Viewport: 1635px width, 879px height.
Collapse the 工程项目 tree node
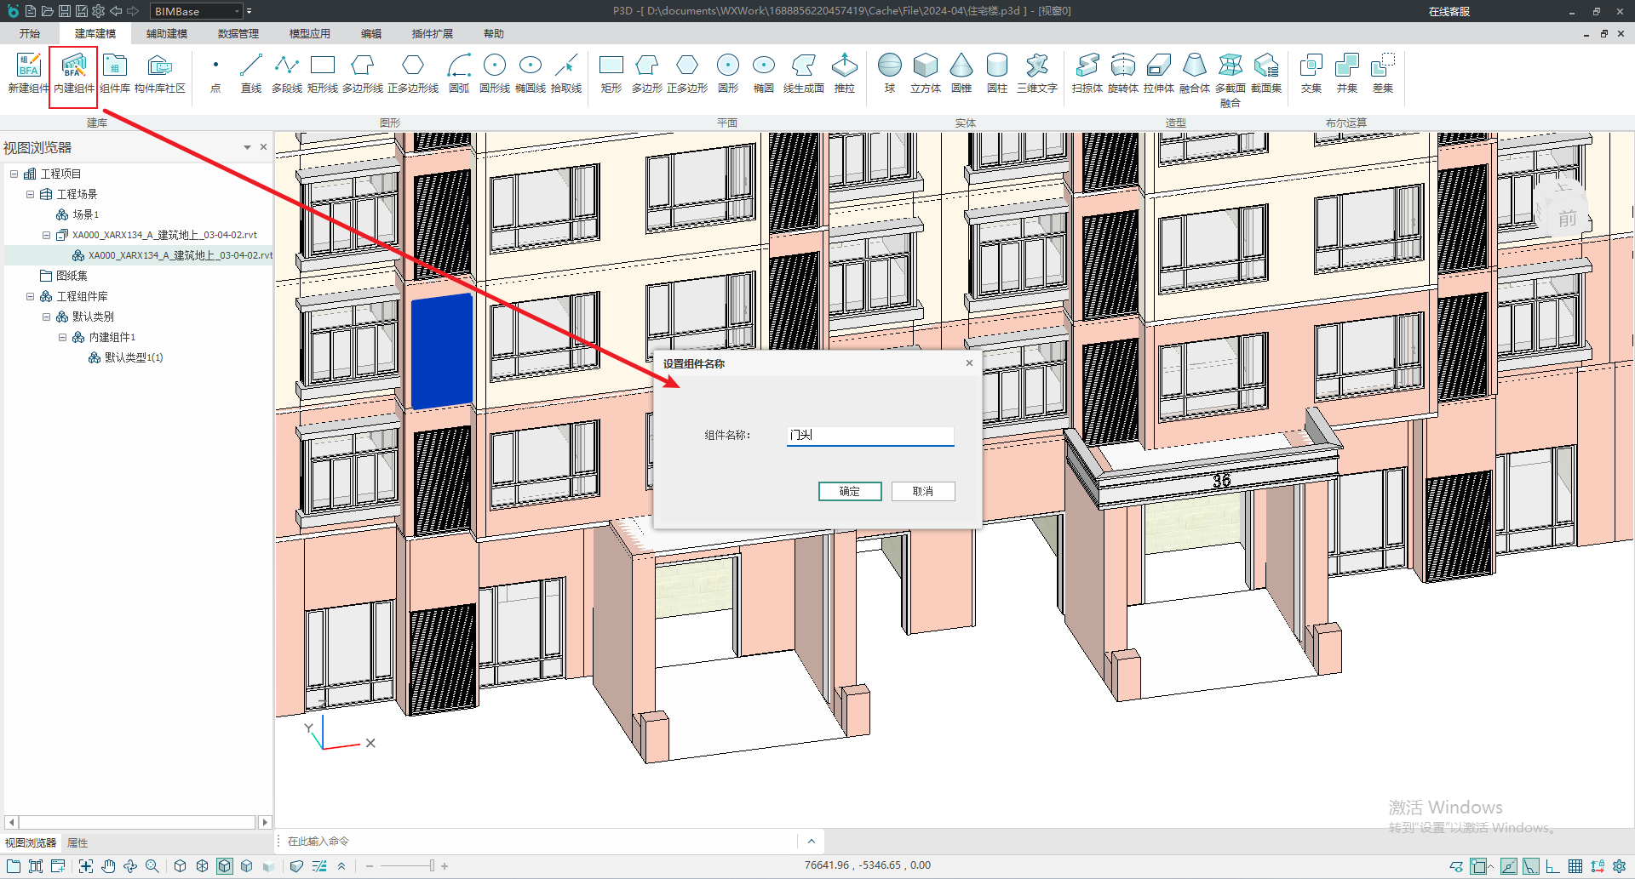pyautogui.click(x=14, y=174)
